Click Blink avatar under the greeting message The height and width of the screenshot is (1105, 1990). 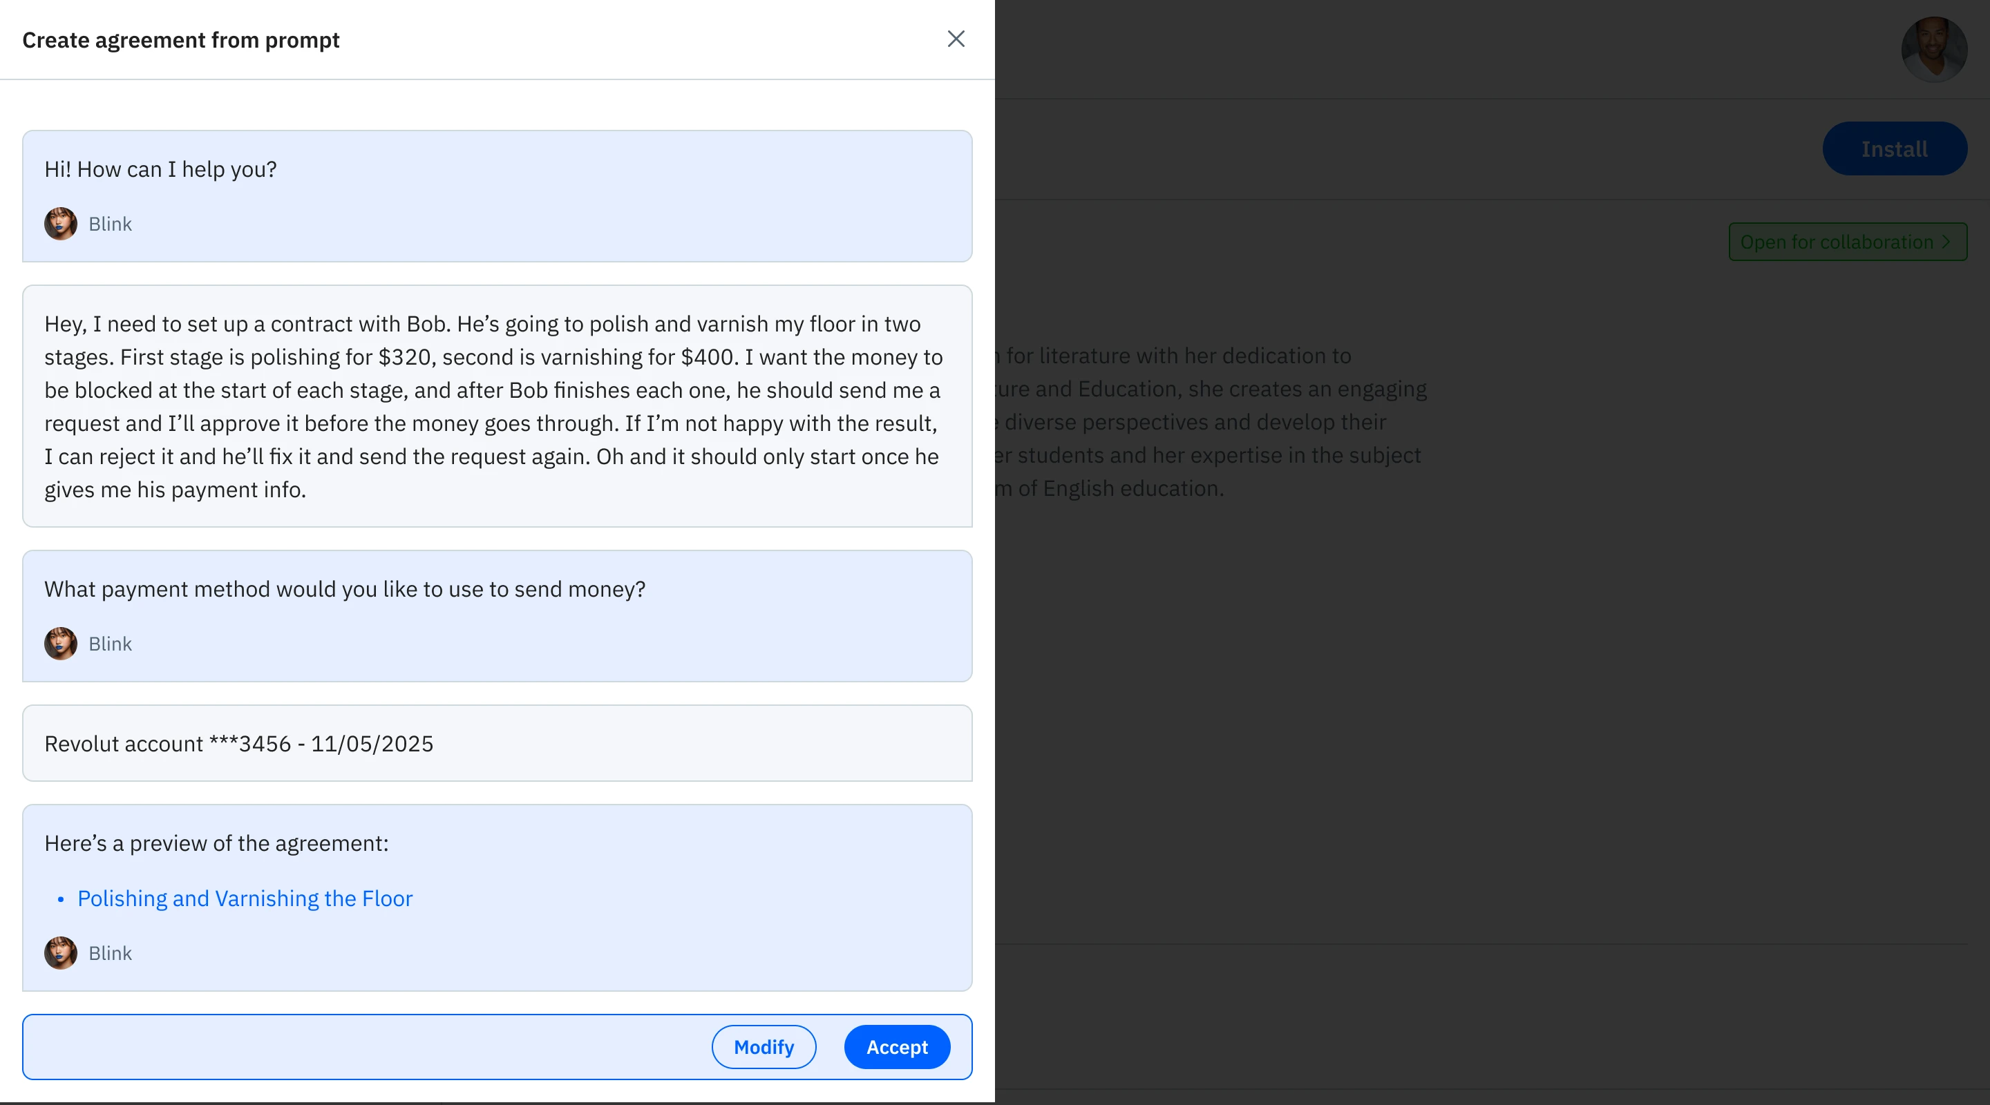click(60, 224)
